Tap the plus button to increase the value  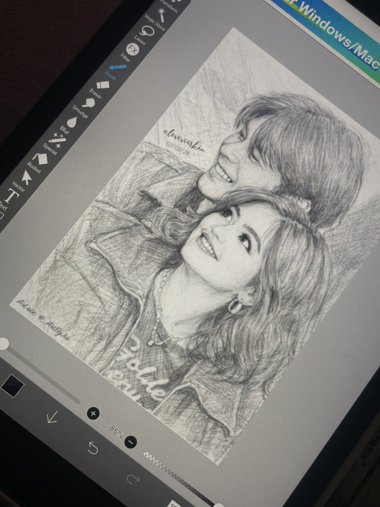coord(93,413)
